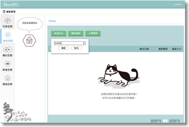The image size is (189, 127).
Task: Click the 檔案管理 file manager icon
Action: pos(4,12)
